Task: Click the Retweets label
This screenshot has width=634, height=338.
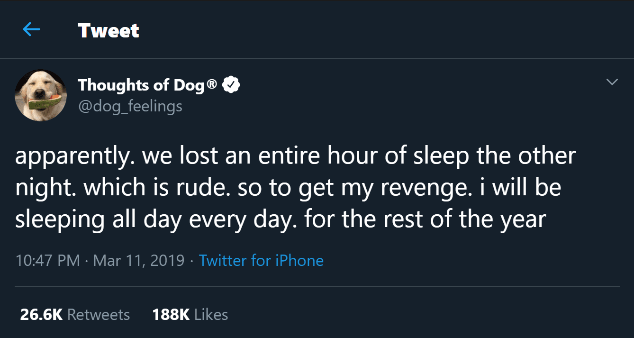Action: 99,315
